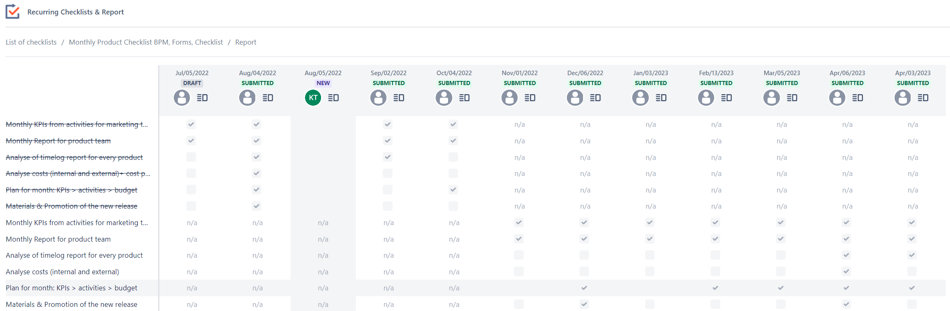Click user avatar in Feb/13/2023 column
Screen dimensions: 950x311
pos(706,98)
